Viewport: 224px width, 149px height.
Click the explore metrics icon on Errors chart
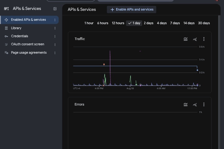(x=195, y=105)
